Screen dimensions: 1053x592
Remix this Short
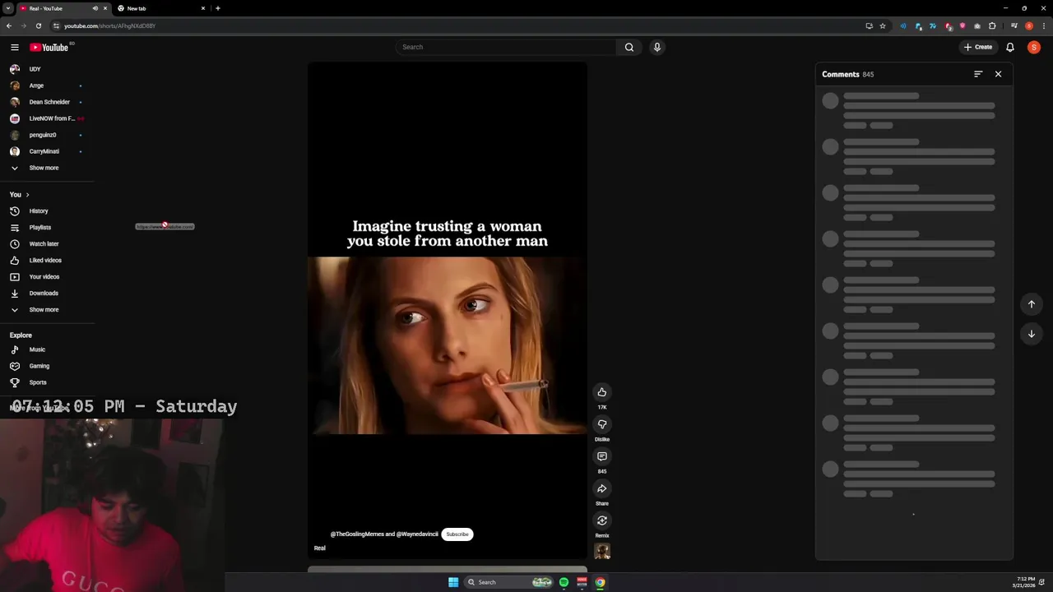(x=602, y=520)
